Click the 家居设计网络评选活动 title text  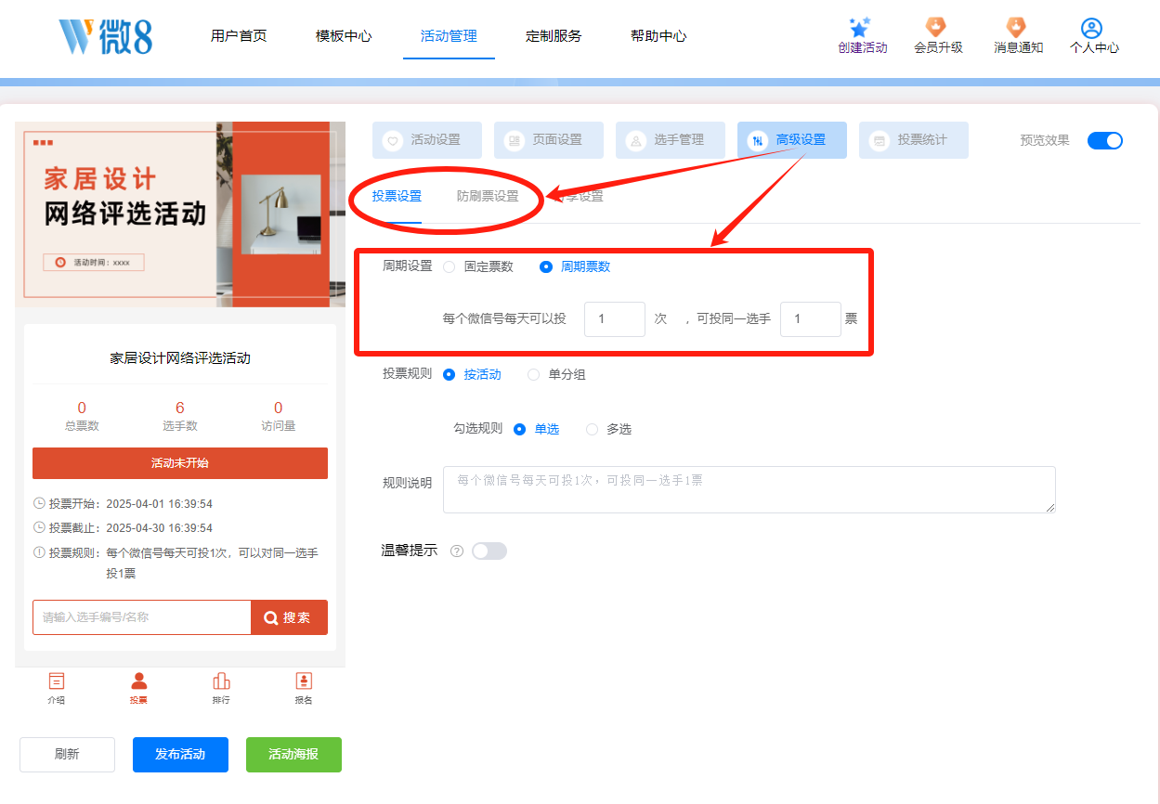point(180,358)
